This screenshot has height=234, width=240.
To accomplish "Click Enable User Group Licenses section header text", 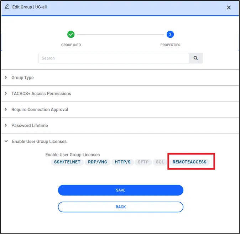I will 39,141.
